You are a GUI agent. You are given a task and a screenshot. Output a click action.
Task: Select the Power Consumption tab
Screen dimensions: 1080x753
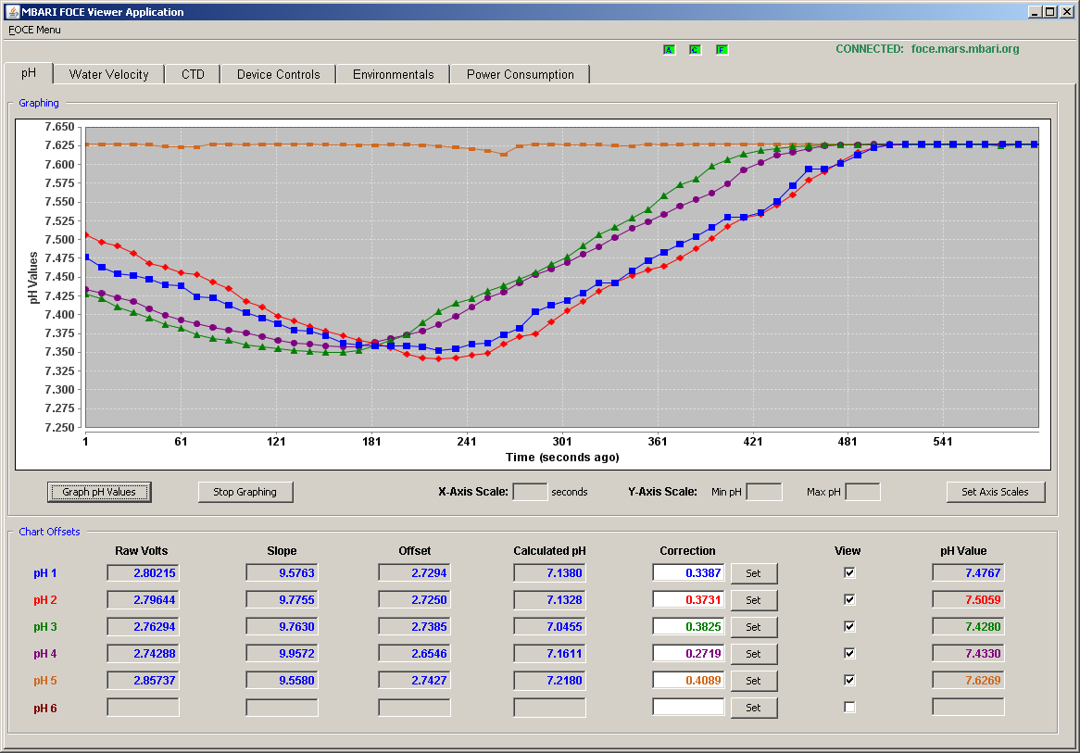pos(520,74)
